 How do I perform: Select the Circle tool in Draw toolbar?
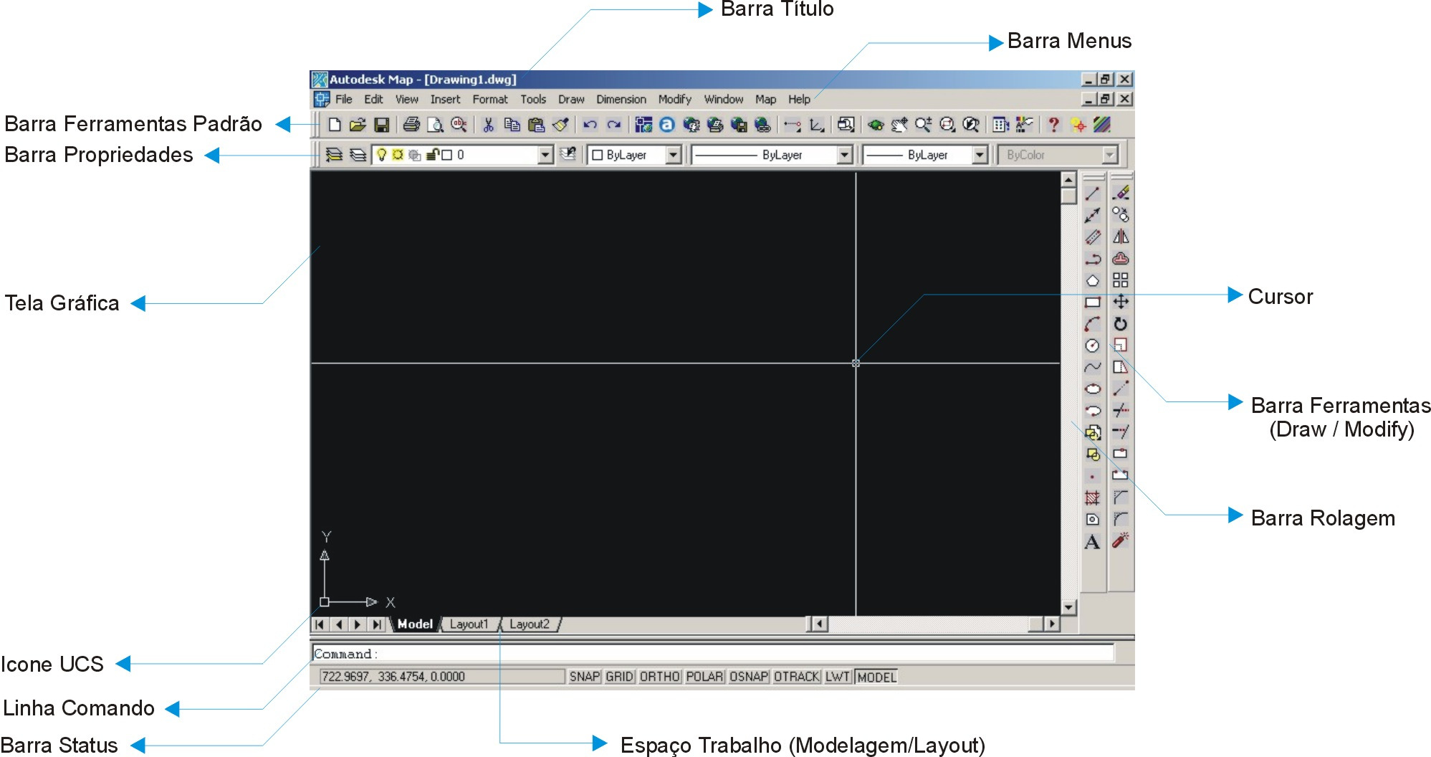[1092, 346]
